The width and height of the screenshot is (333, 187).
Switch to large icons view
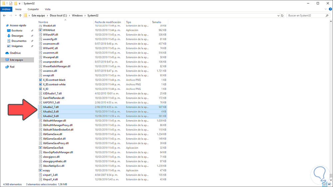point(329,184)
